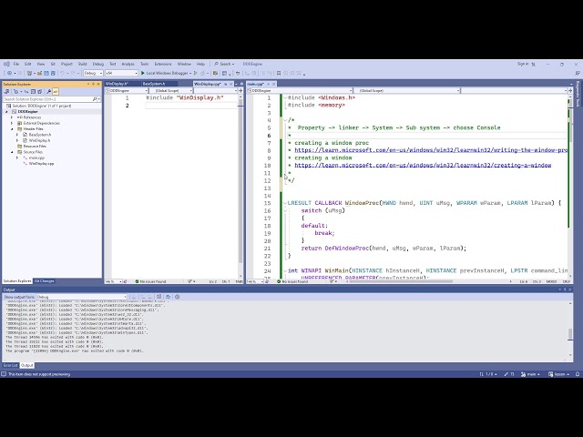Open the Edit menu
This screenshot has width=583, height=437.
tap(28, 64)
